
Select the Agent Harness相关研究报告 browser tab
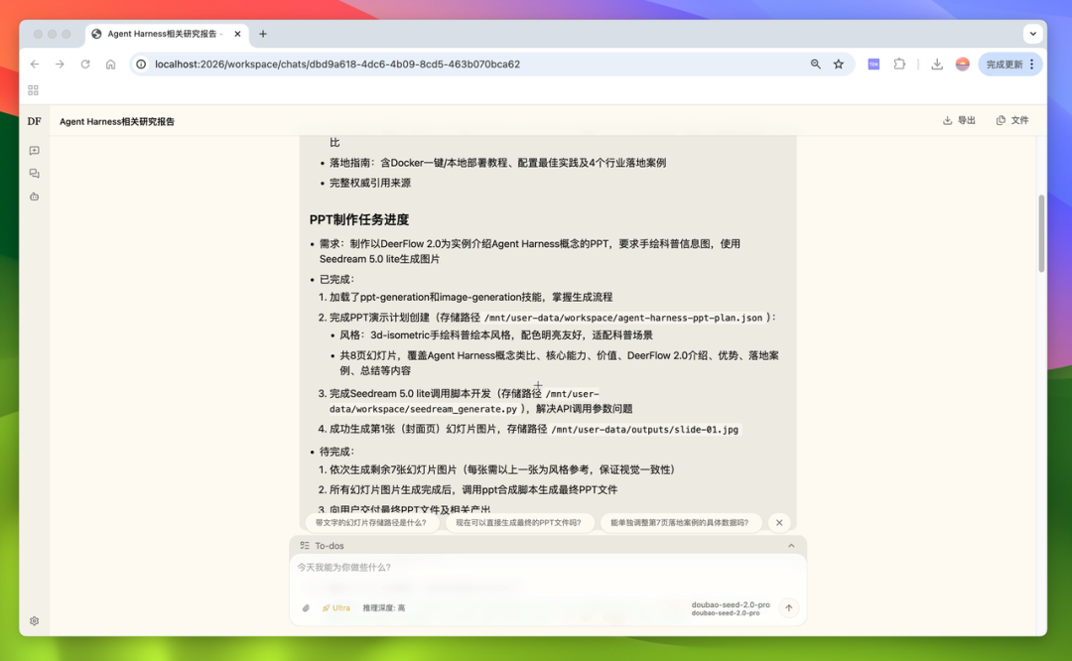click(x=167, y=34)
